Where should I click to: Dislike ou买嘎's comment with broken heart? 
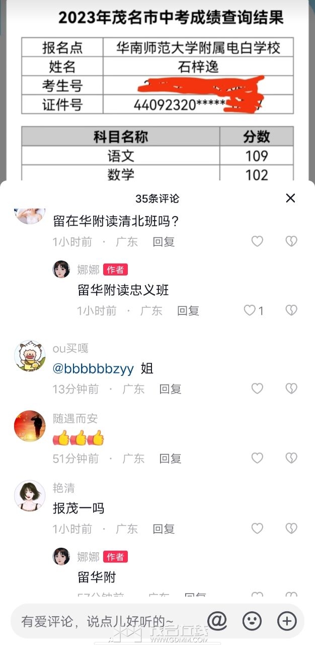pos(291,389)
